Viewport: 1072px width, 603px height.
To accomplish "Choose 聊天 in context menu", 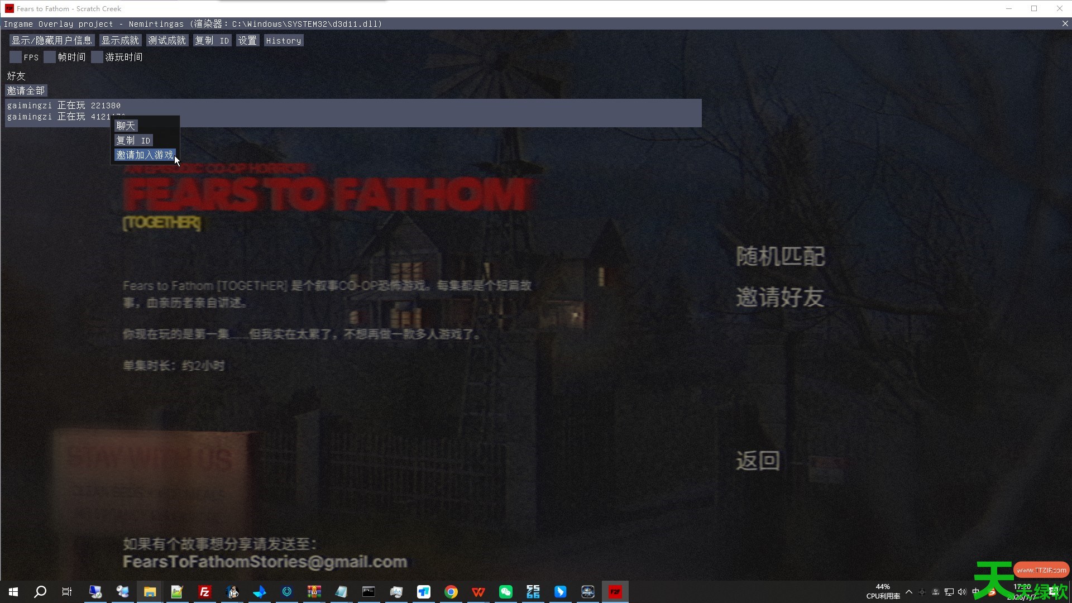I will point(126,126).
